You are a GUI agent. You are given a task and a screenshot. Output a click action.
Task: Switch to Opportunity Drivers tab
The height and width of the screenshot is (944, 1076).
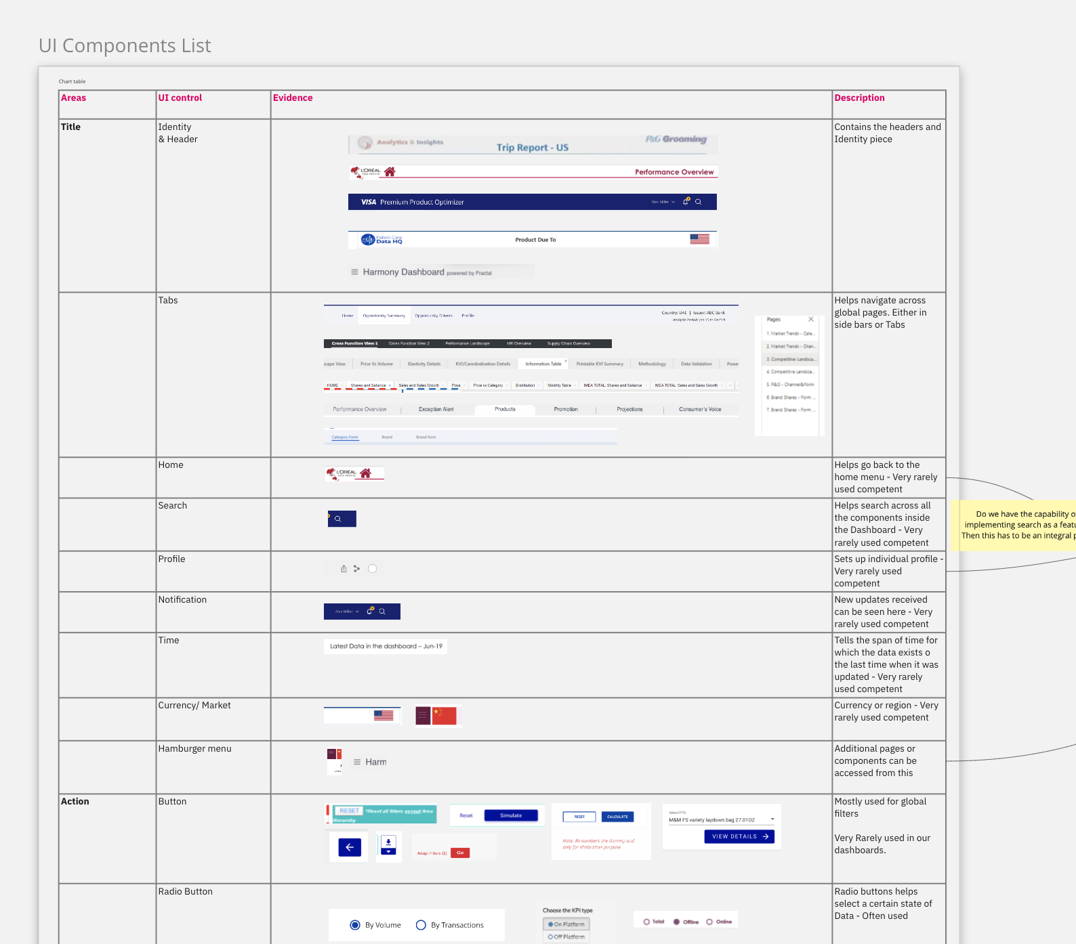[x=434, y=316]
